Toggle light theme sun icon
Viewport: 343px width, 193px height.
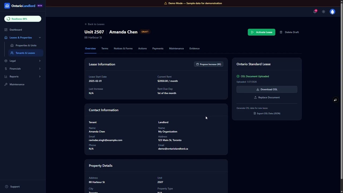point(323,12)
